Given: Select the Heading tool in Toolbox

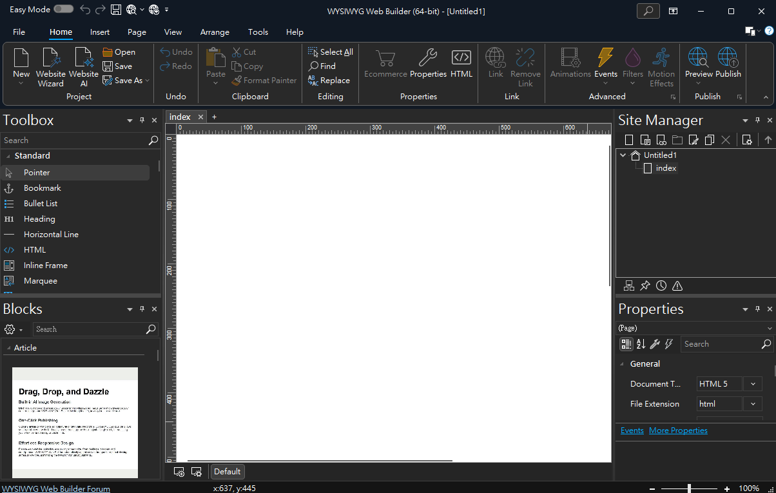Looking at the screenshot, I should [76, 219].
